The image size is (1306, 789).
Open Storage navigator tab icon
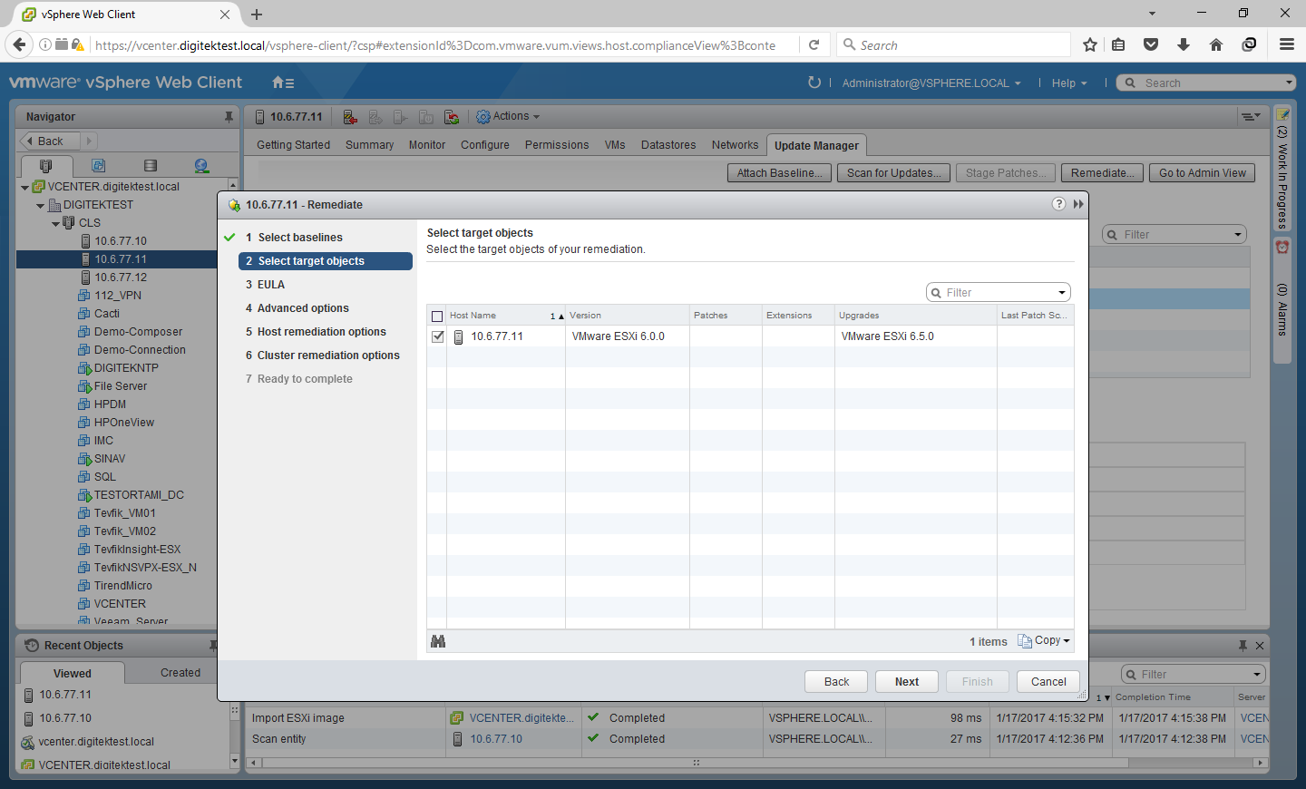[151, 165]
